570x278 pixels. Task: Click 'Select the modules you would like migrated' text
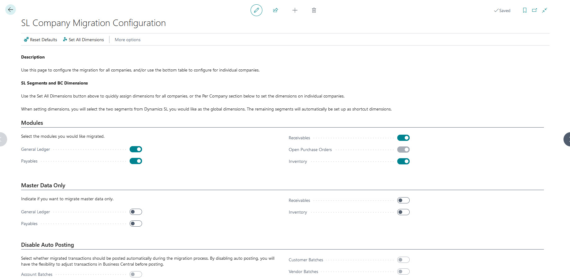click(63, 136)
